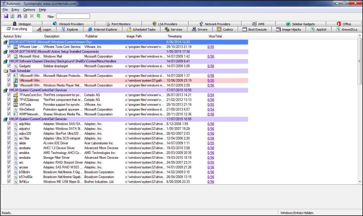Select the Codecs tab
Image resolution: width=363 pixels, height=216 pixels.
[225, 29]
